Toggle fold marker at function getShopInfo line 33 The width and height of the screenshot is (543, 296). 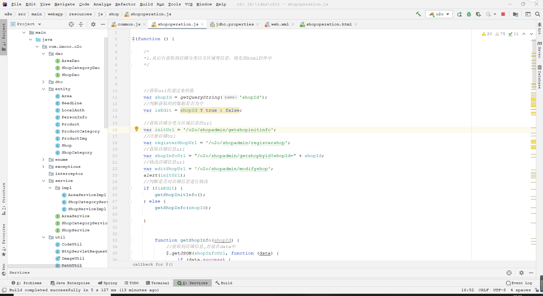coord(130,240)
